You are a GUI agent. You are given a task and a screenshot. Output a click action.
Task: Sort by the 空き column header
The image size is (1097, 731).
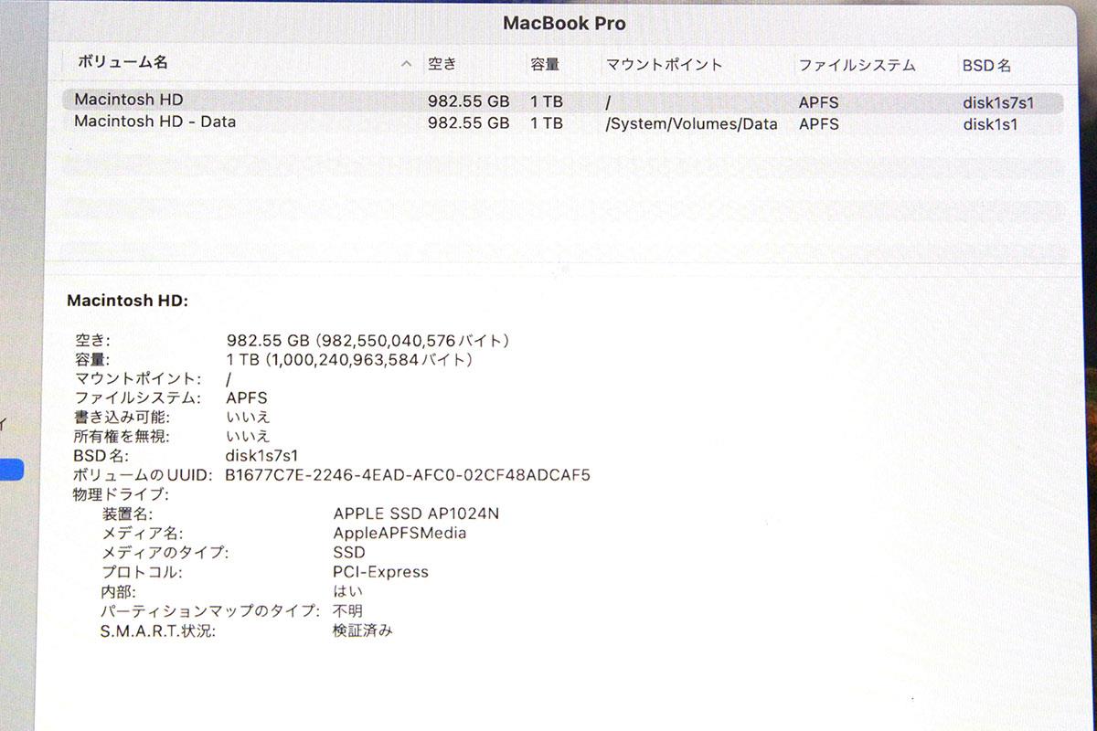[x=442, y=64]
